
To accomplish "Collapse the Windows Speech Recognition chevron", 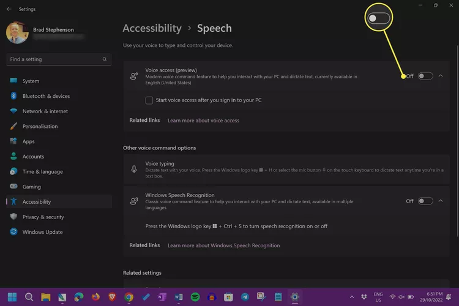I will pyautogui.click(x=441, y=201).
